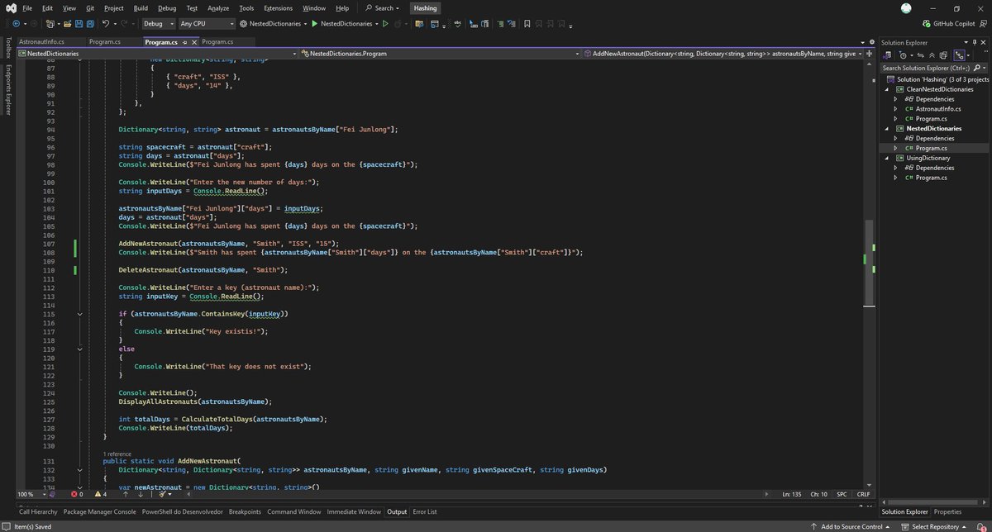
Task: Open the Analyze menu
Action: point(218,7)
